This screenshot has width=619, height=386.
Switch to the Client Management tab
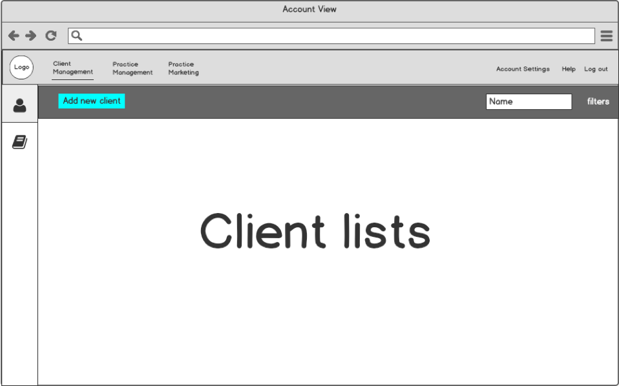pyautogui.click(x=72, y=68)
